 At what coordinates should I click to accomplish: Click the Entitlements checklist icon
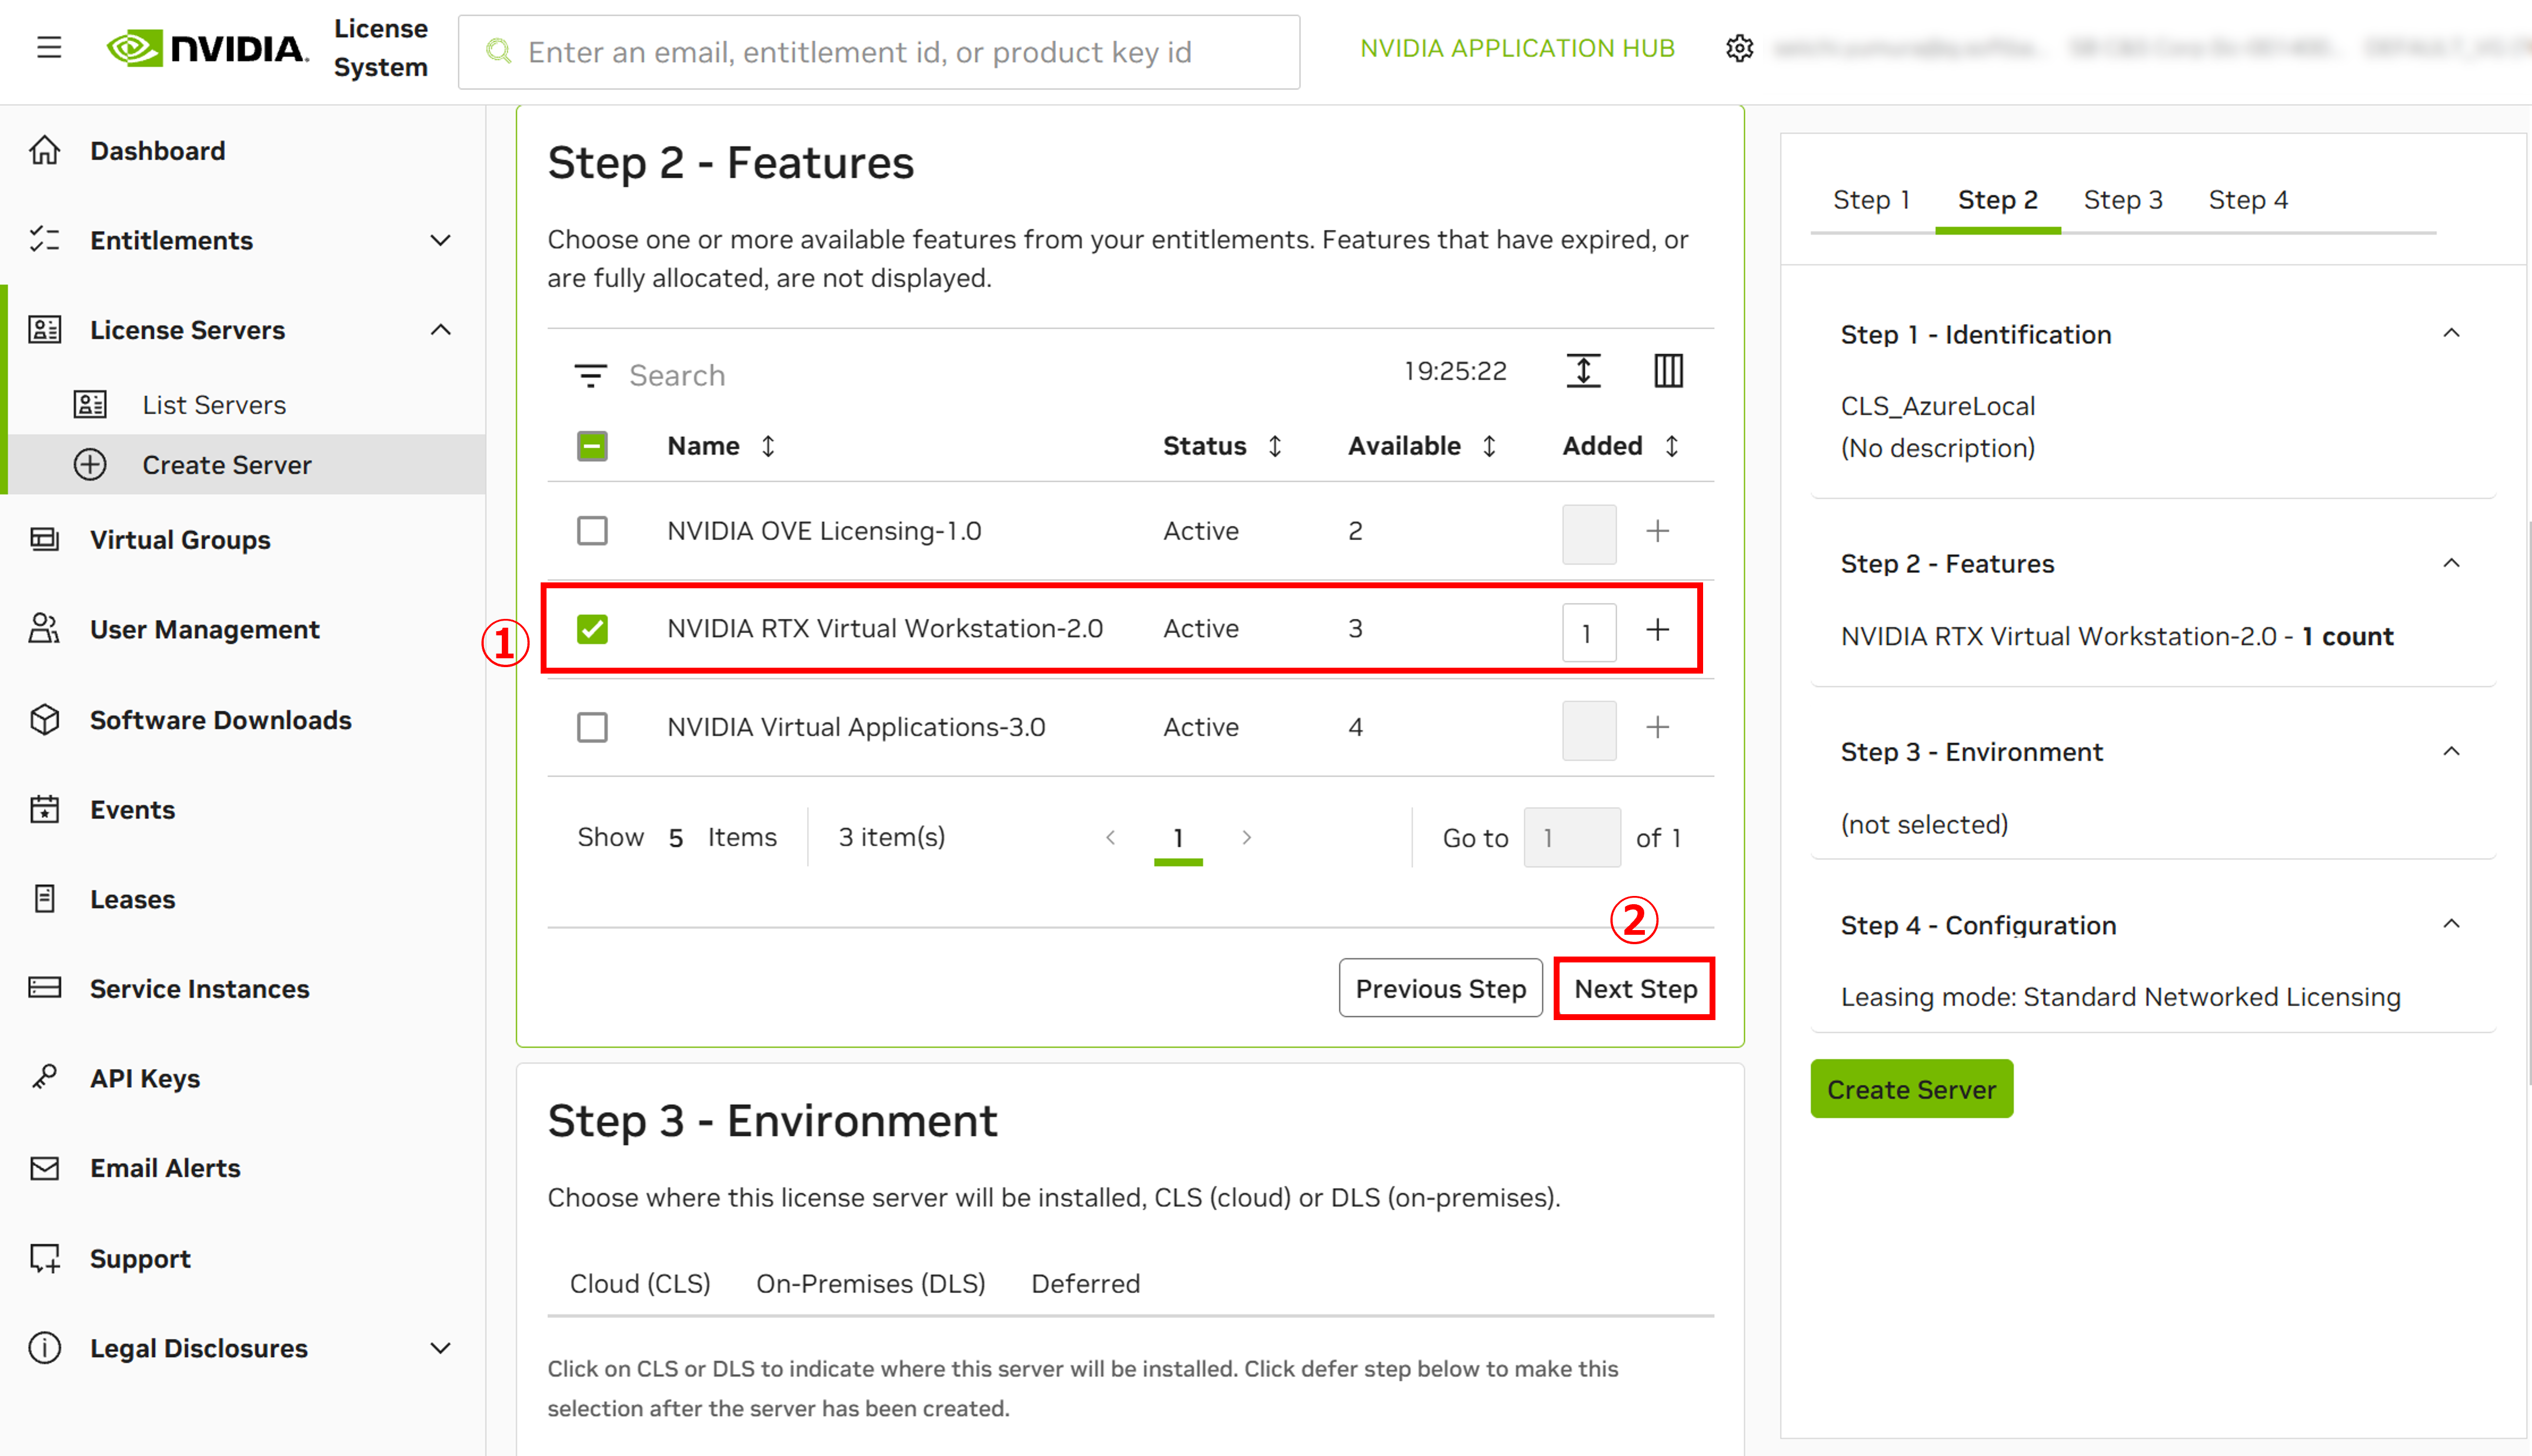pyautogui.click(x=45, y=240)
